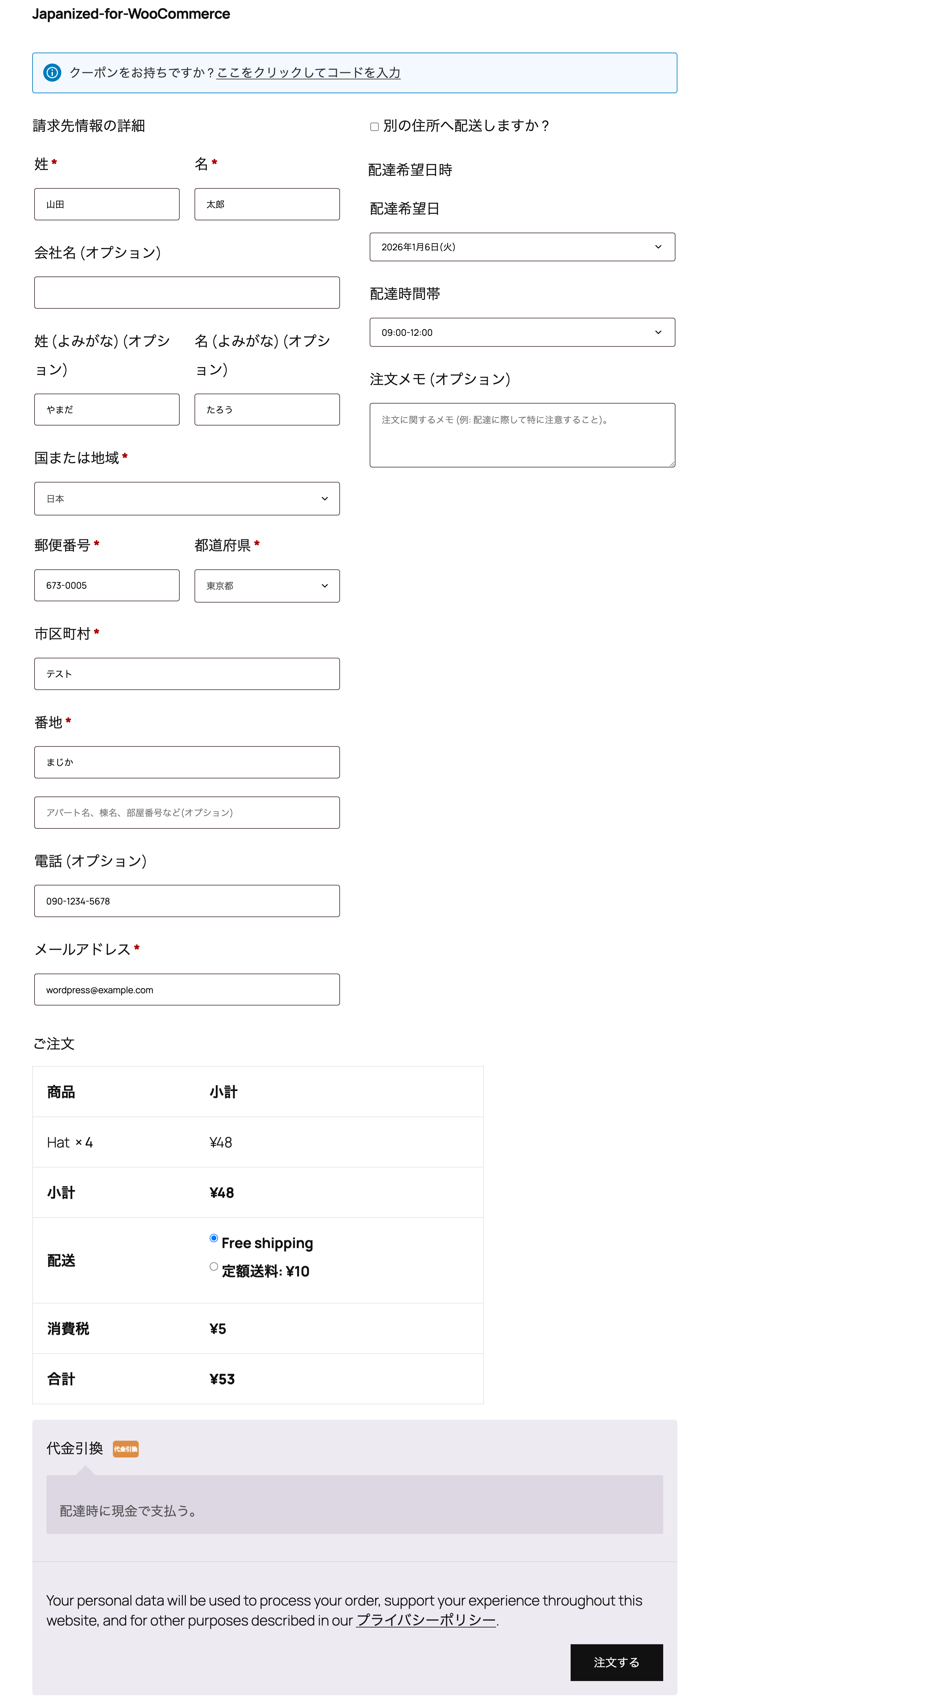Screen dimensions: 929x1703
Task: Click the 代金引換 payment badge icon
Action: (x=125, y=1448)
